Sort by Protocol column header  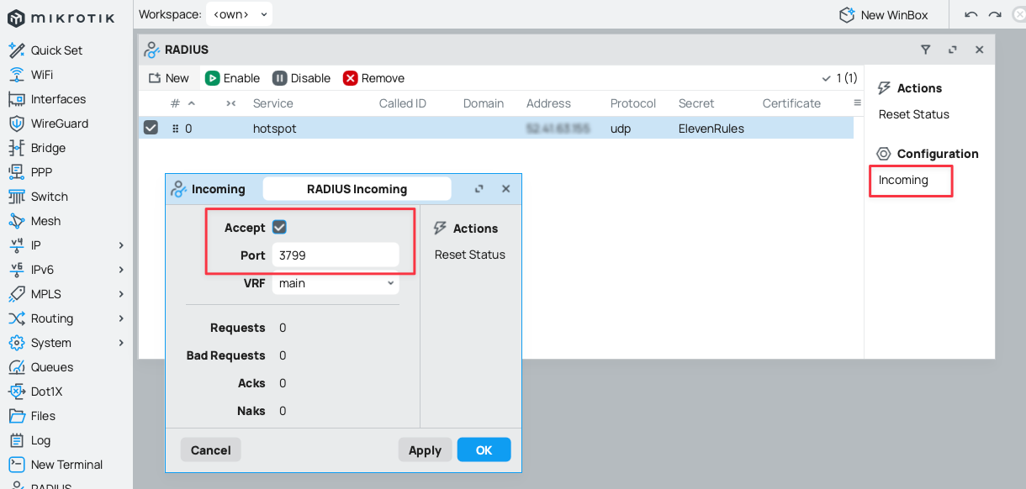pos(633,103)
